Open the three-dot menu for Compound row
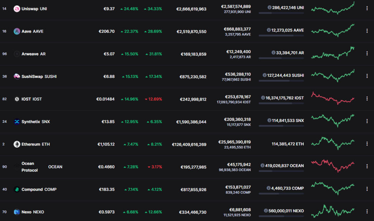 click(x=367, y=189)
